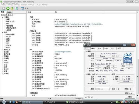Switch to the 菜单 sidebar tab
This screenshot has width=139, height=104.
coord(3,12)
